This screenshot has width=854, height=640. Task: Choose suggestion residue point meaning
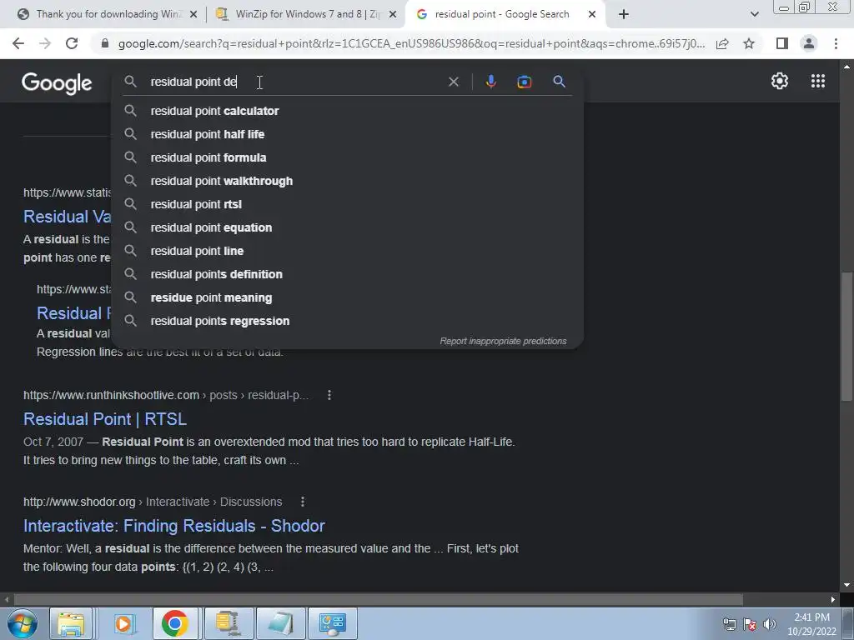pyautogui.click(x=348, y=298)
